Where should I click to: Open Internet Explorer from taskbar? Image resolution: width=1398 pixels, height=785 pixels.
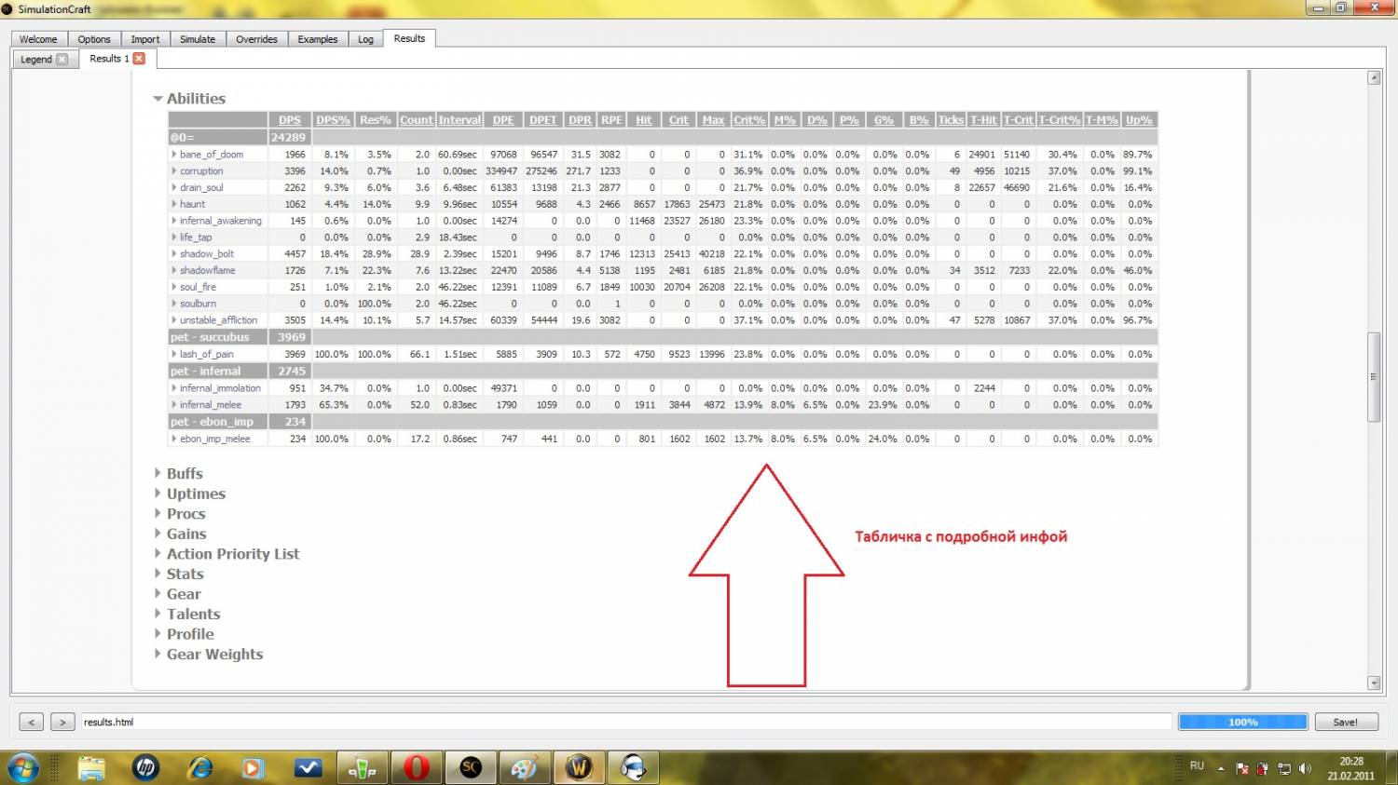coord(199,768)
